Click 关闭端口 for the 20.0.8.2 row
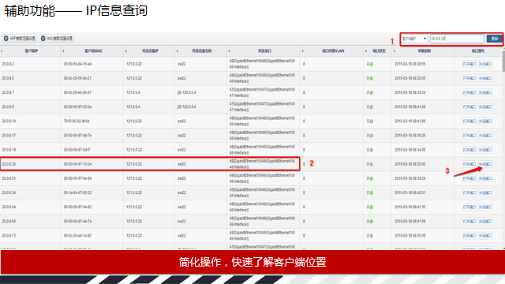The height and width of the screenshot is (284, 505). (485, 64)
